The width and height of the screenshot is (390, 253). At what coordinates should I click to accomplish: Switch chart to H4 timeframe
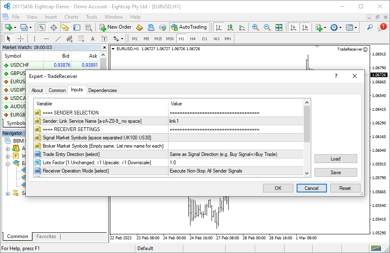coord(193,39)
